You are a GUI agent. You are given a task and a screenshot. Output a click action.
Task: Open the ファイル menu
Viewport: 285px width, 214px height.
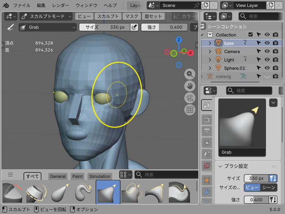(22, 6)
